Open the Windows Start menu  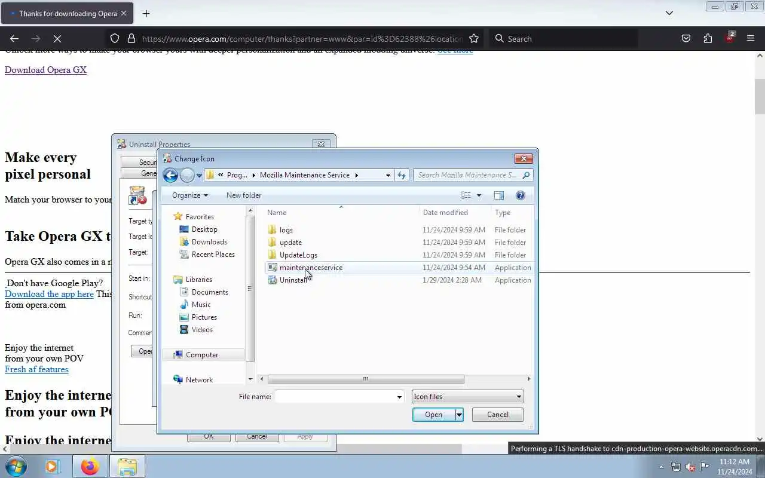click(16, 466)
